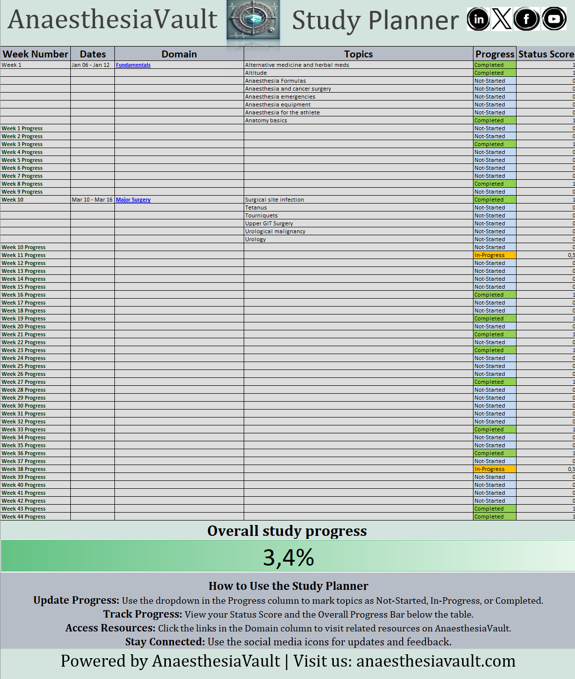Open the X (Twitter) social icon

502,19
